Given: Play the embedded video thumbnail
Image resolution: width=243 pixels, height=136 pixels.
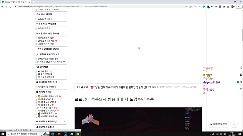Looking at the screenshot, I should coord(138,119).
